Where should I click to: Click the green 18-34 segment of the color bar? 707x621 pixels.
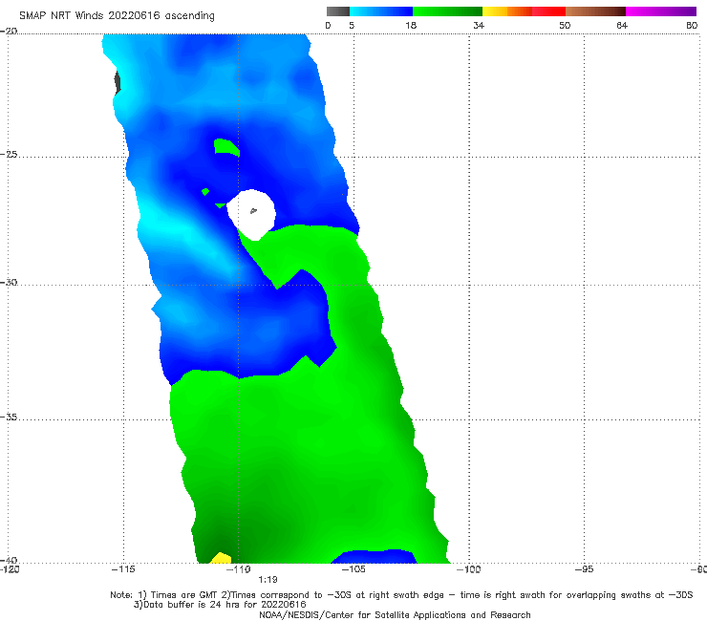[x=447, y=11]
